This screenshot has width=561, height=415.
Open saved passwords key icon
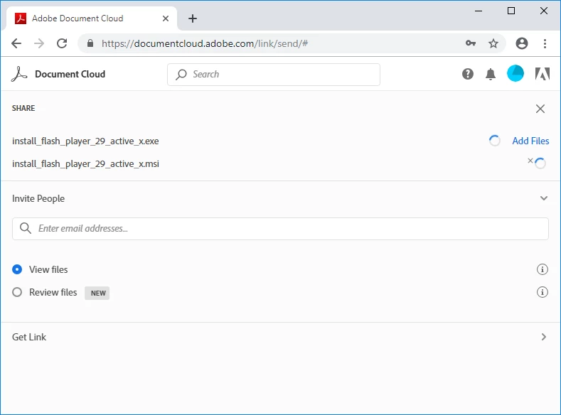click(471, 43)
